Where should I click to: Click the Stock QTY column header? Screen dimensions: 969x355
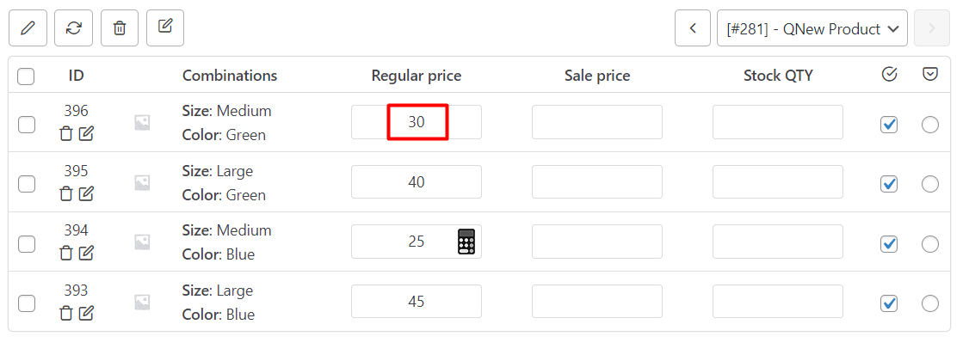pyautogui.click(x=778, y=76)
